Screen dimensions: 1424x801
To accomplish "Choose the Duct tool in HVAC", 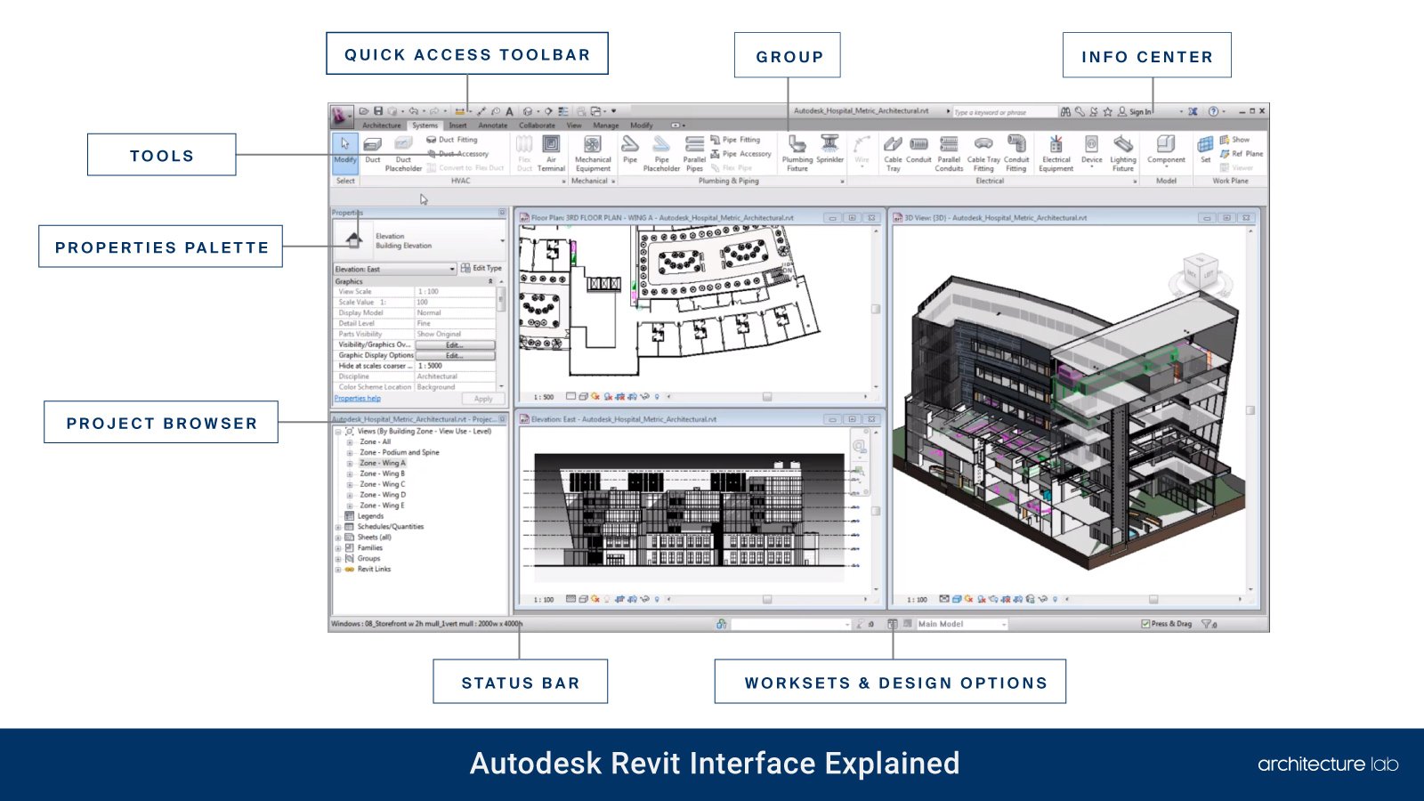I will (x=373, y=150).
